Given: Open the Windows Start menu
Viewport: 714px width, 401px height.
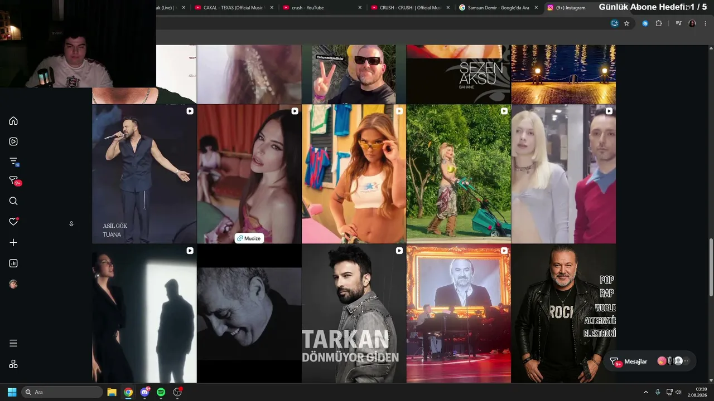Looking at the screenshot, I should (12, 392).
